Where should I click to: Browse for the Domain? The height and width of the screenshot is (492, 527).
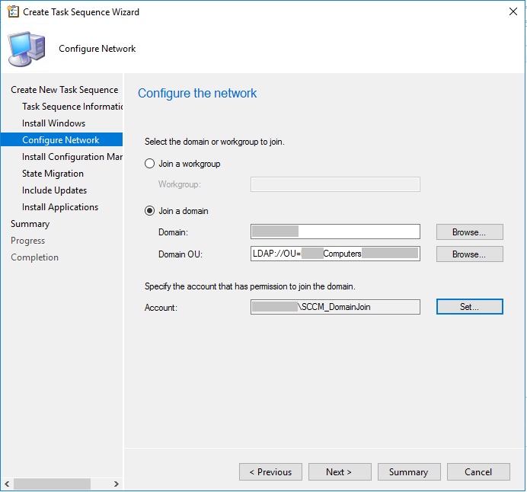tap(470, 232)
